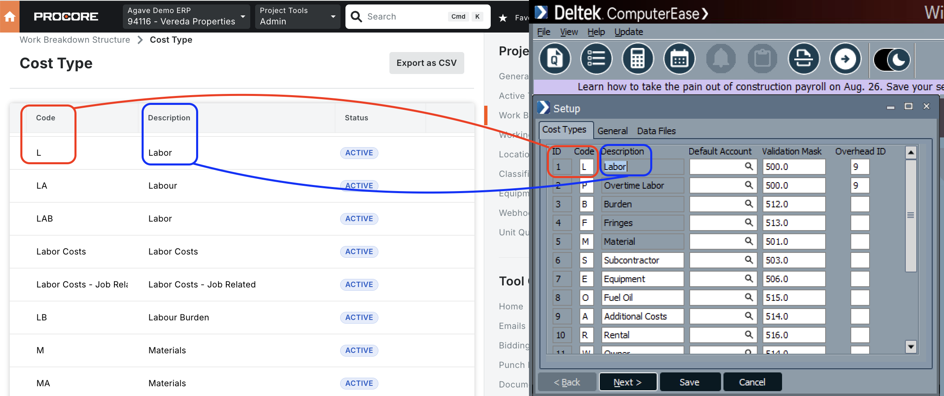Click the code field M for Material

pos(586,242)
